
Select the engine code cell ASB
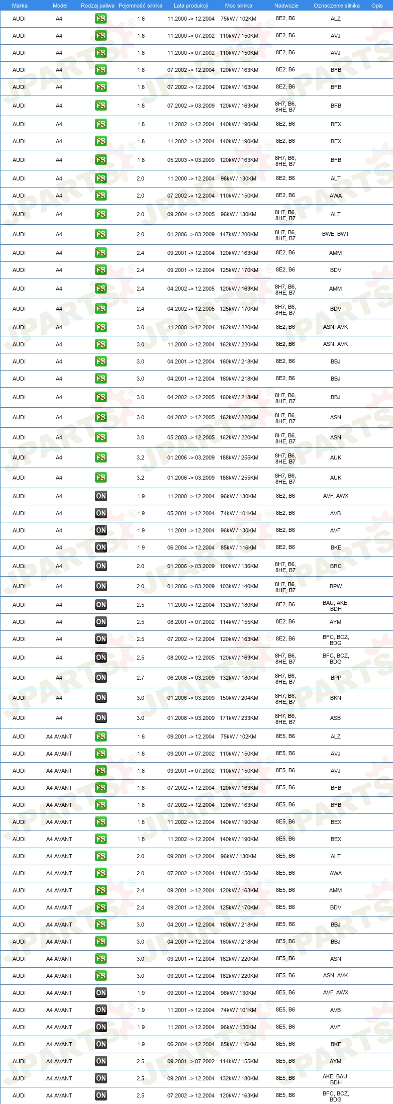336,718
